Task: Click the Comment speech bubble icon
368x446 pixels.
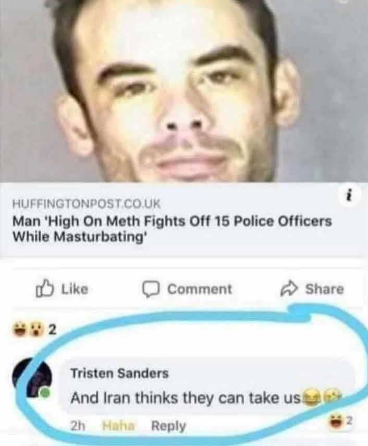Action: [x=150, y=289]
